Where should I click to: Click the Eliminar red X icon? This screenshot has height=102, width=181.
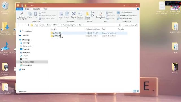[74, 14]
